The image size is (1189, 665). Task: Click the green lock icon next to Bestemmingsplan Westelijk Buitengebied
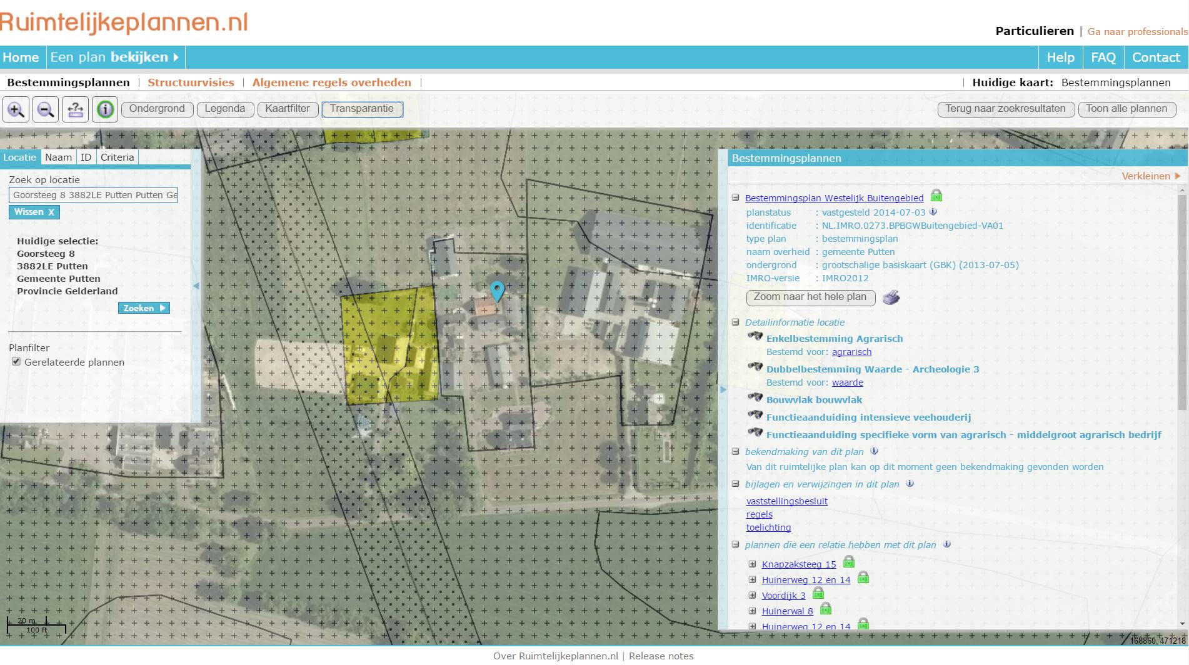tap(936, 196)
